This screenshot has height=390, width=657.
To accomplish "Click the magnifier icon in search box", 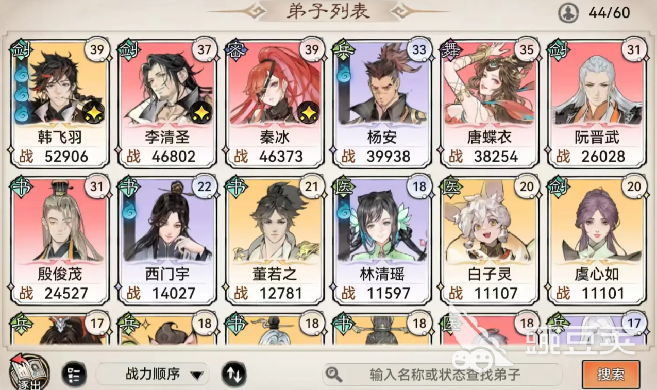I will [334, 375].
